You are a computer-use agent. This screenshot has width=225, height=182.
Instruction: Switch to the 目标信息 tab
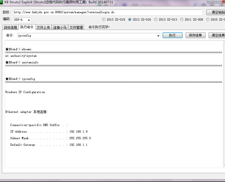pyautogui.click(x=10, y=27)
